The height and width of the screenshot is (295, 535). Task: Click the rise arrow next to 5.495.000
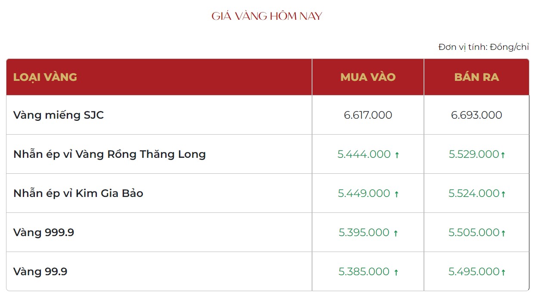pyautogui.click(x=503, y=272)
